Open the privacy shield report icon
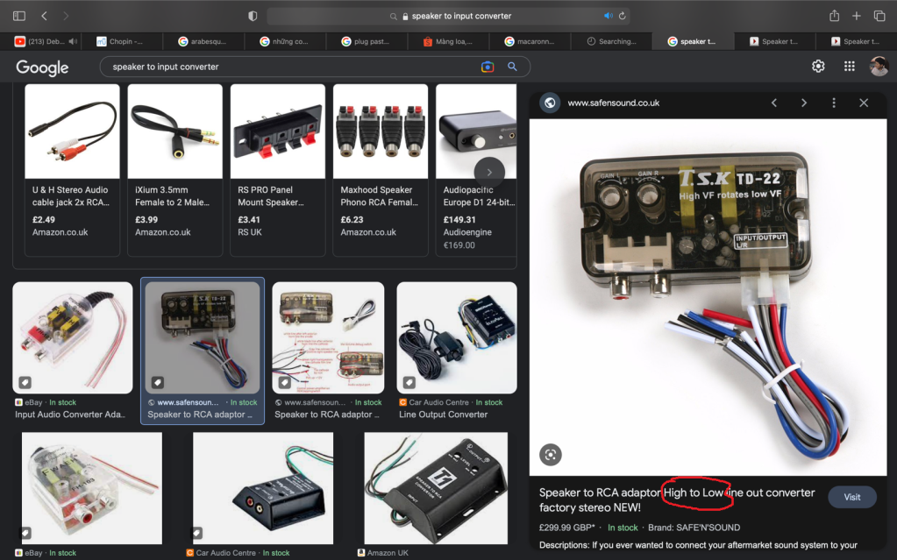The image size is (897, 560). tap(253, 16)
